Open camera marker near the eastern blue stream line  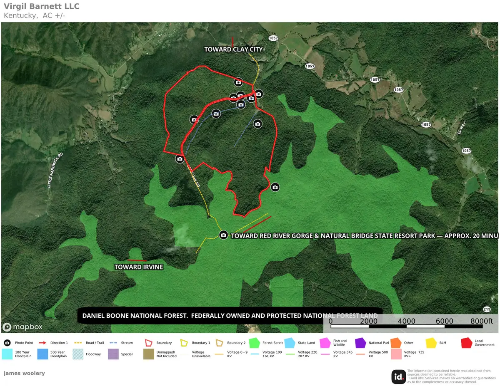(x=257, y=124)
